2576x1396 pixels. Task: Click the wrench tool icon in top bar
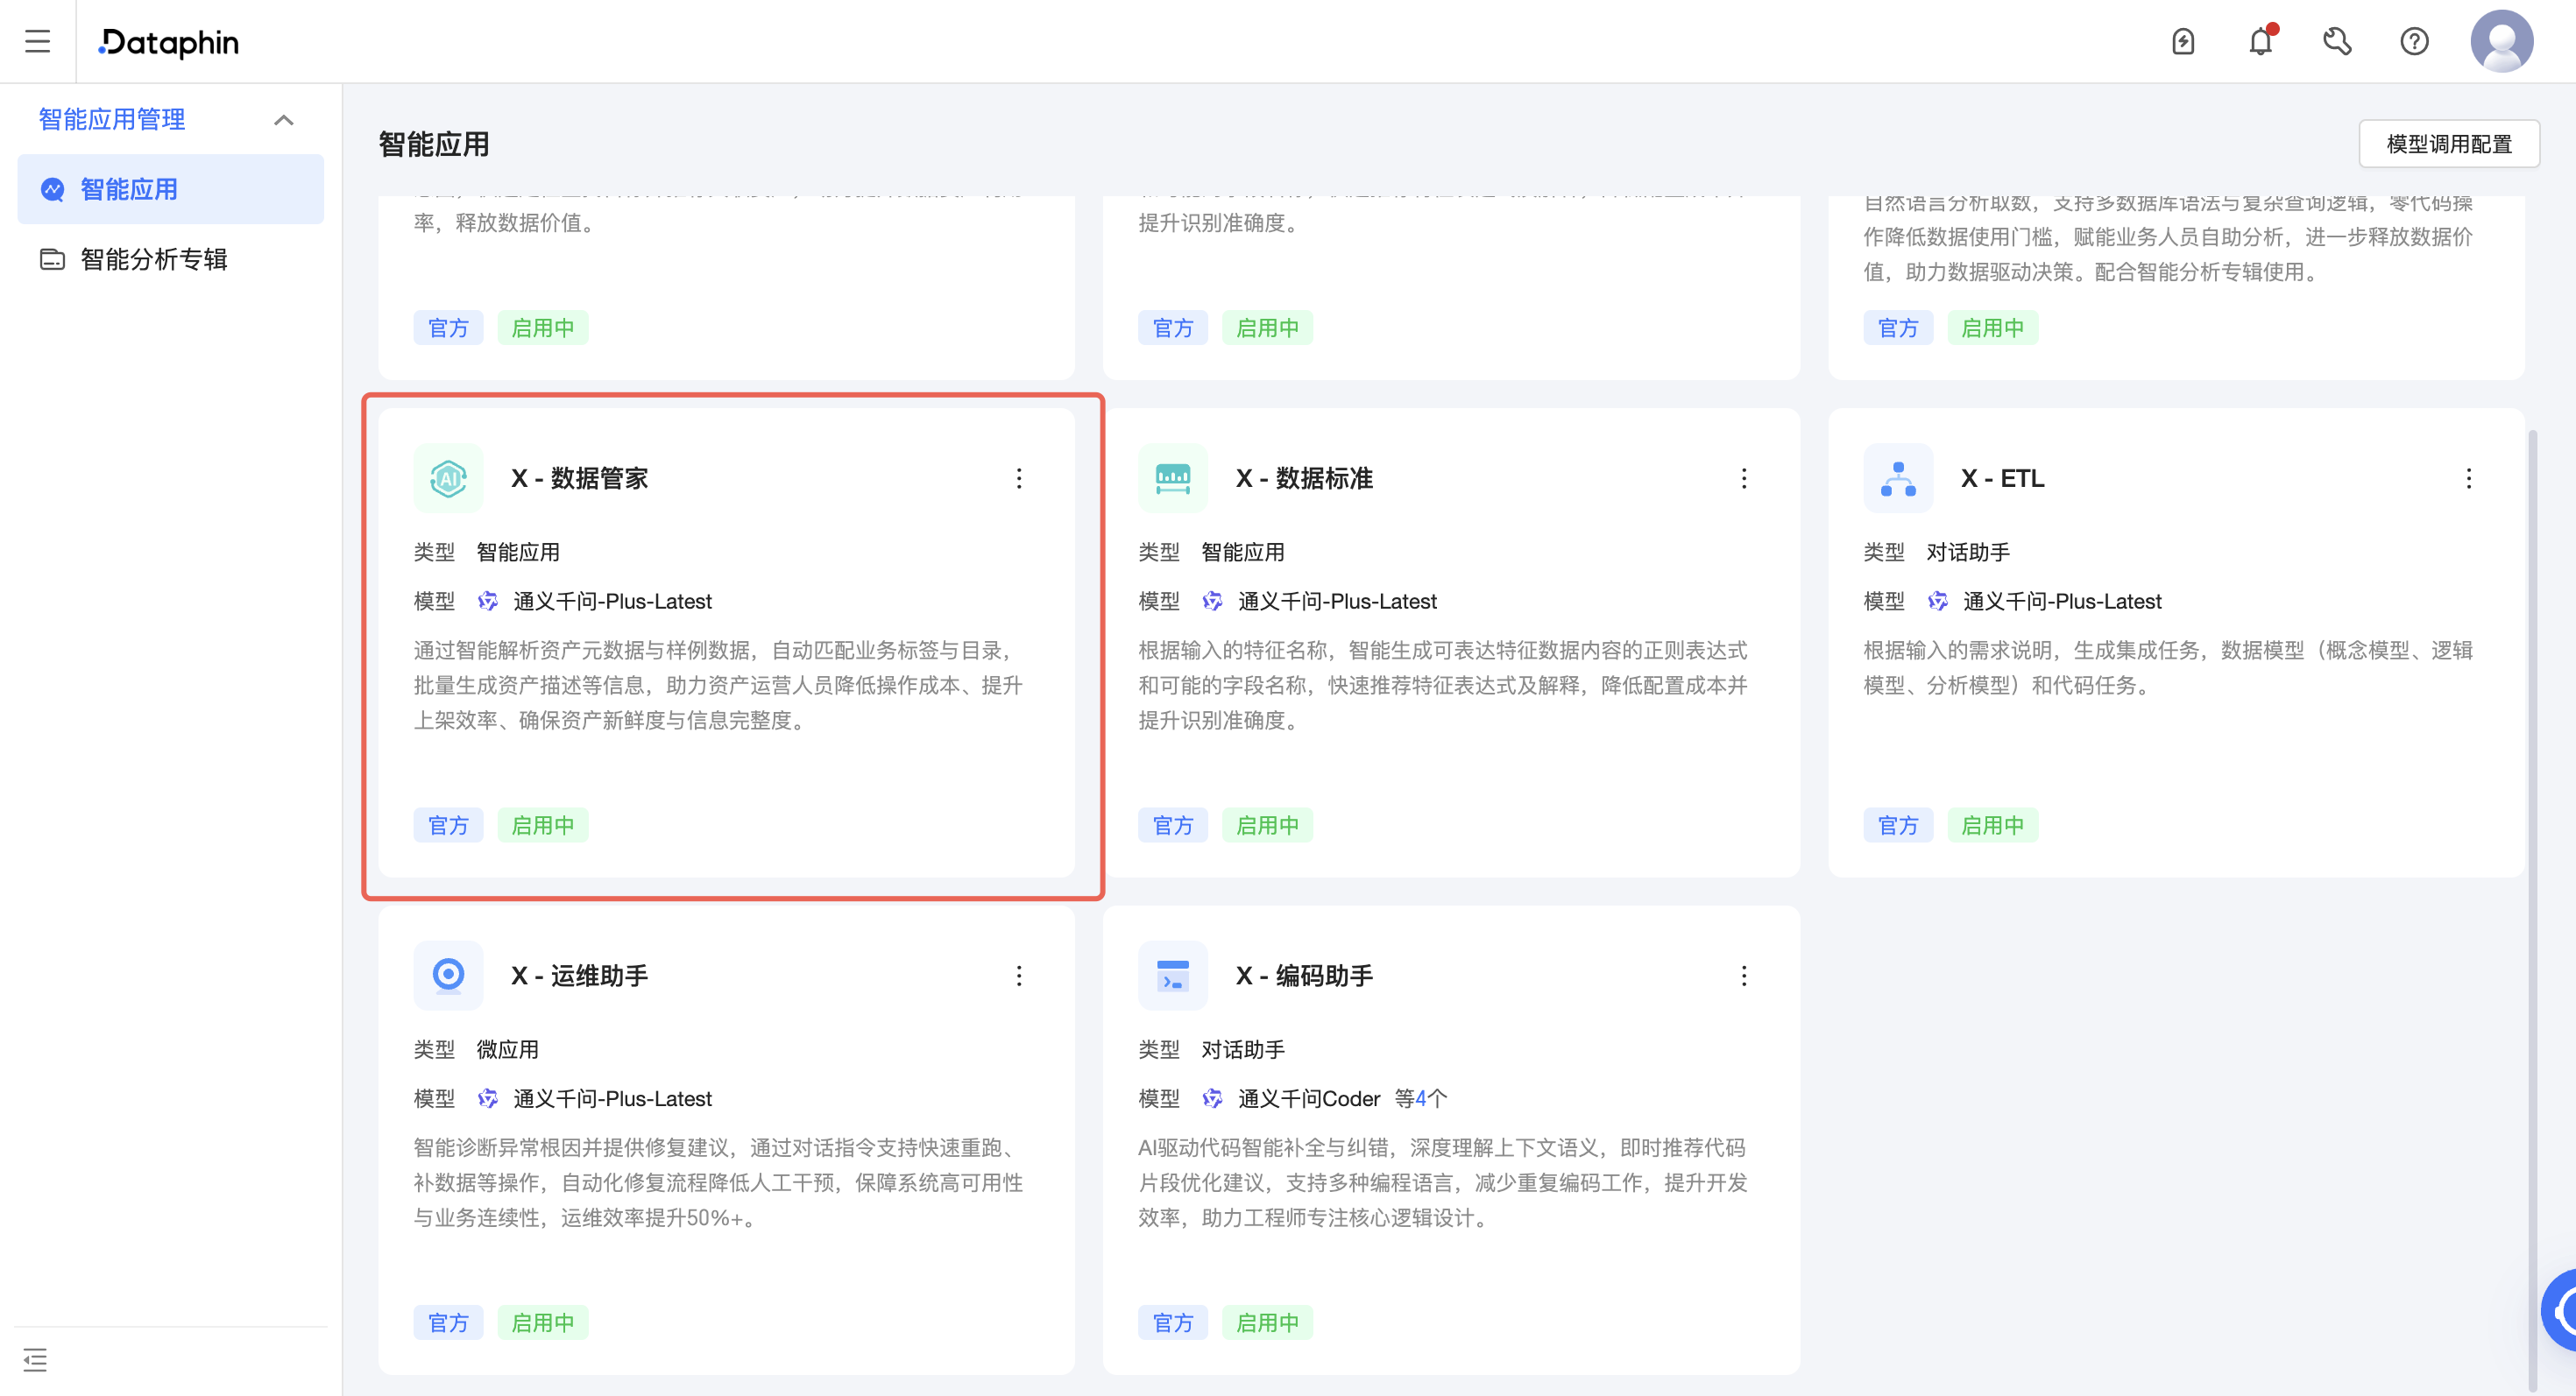pos(2337,41)
